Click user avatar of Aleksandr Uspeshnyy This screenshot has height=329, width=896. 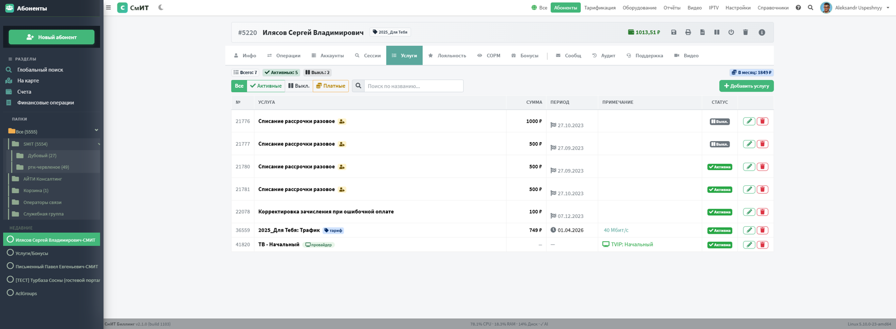click(x=826, y=8)
